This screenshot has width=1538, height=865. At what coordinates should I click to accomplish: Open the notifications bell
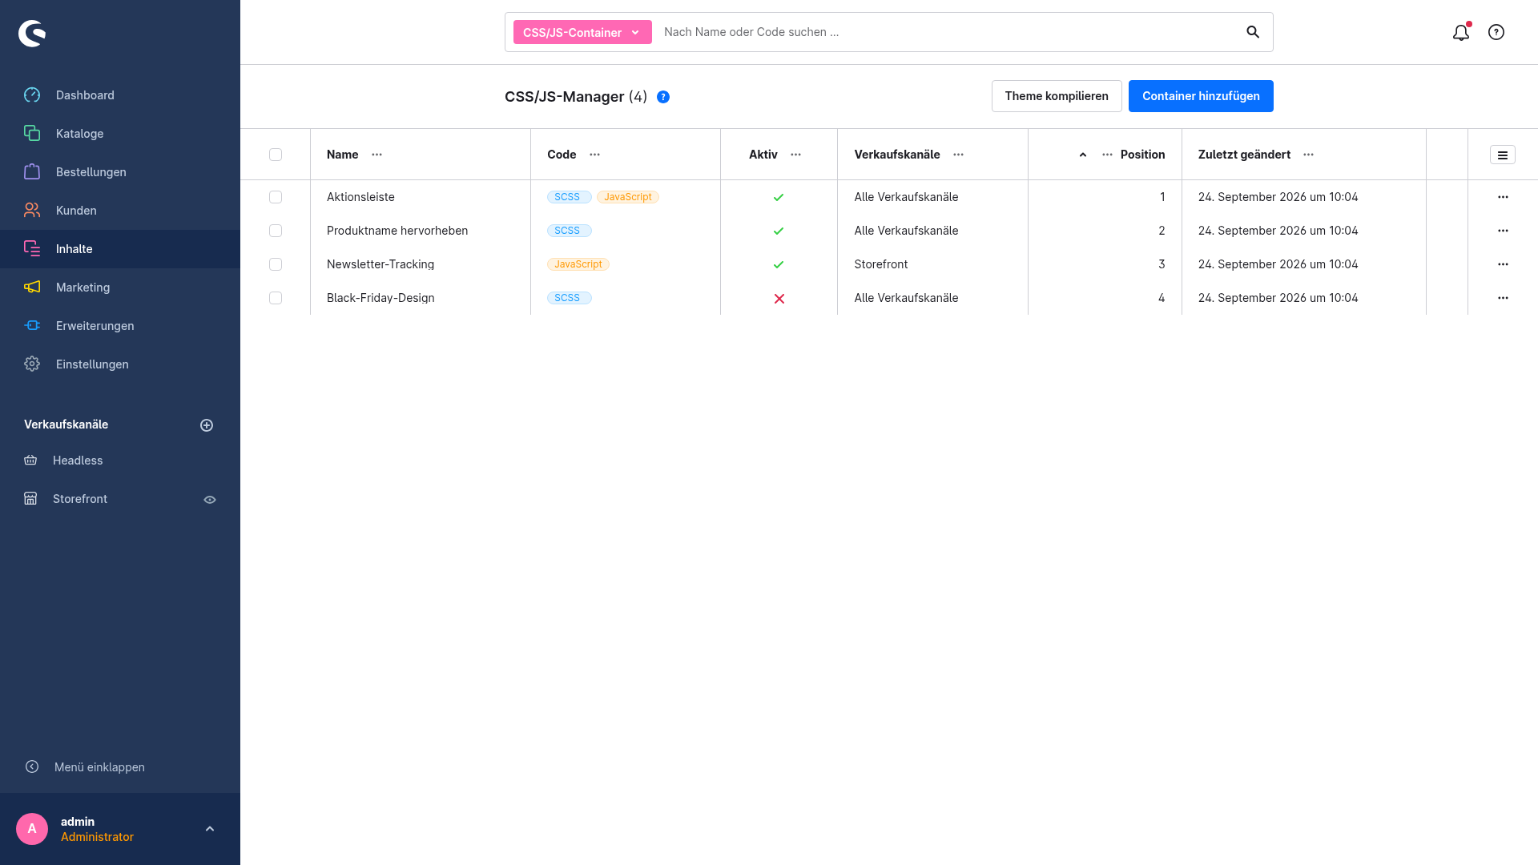(x=1461, y=32)
